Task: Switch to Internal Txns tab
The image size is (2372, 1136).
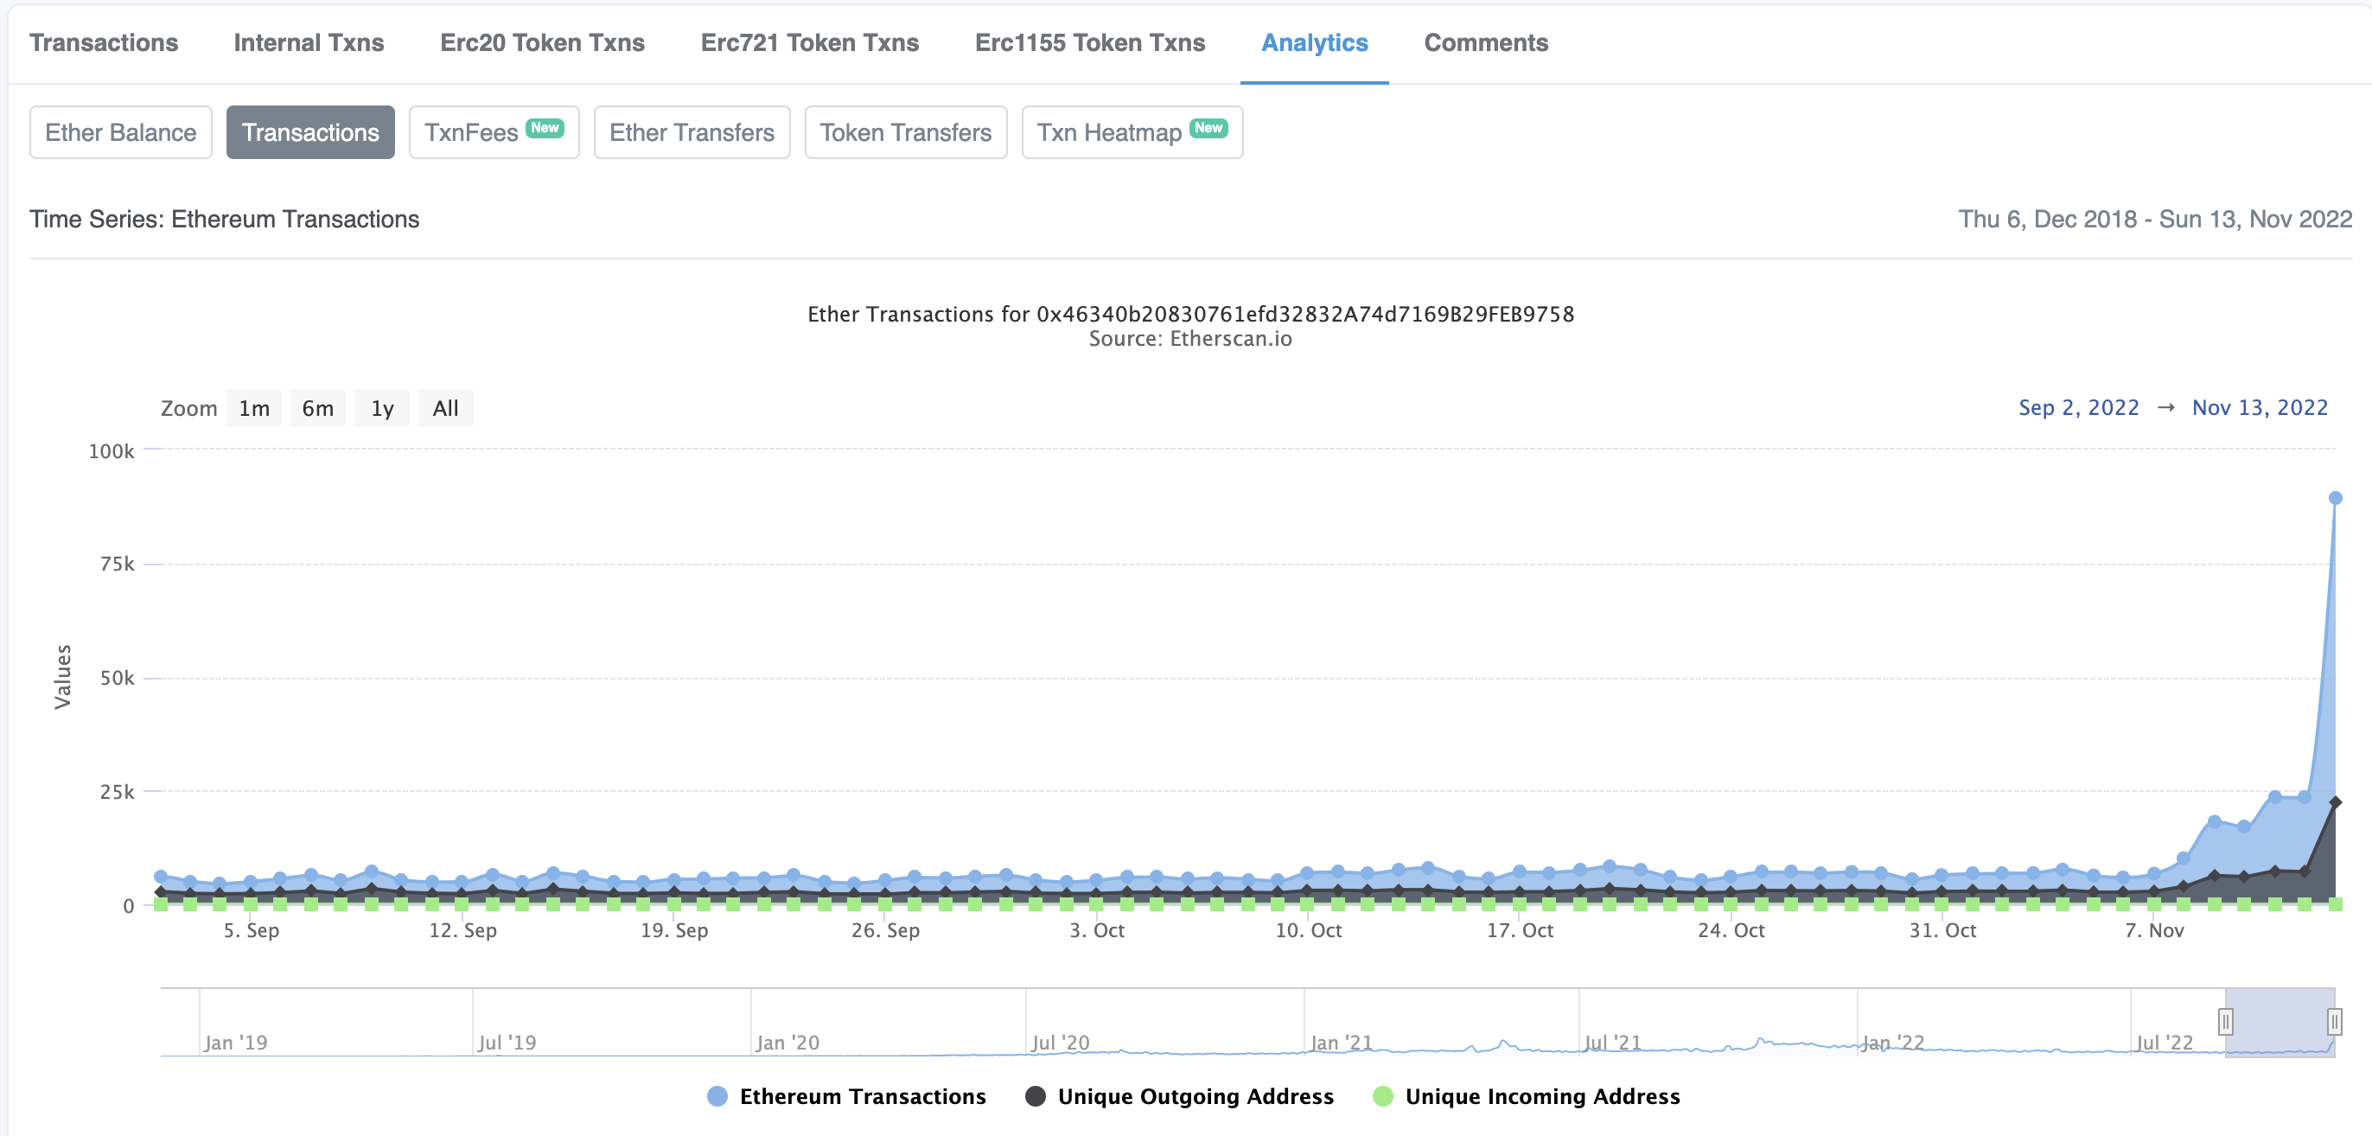Action: point(309,42)
